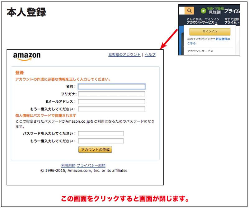This screenshot has width=249, height=208.
Task: Click the orange search magnifier icon
Action: click(189, 11)
